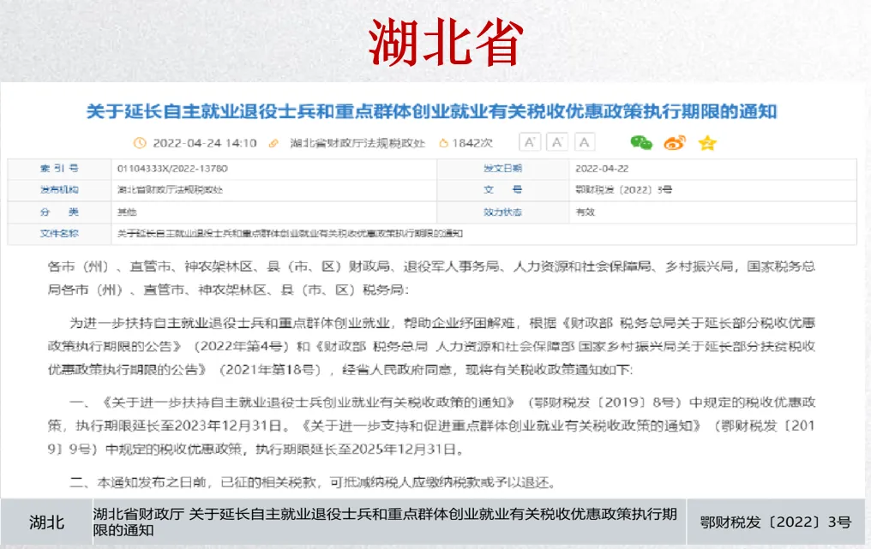This screenshot has width=871, height=549.
Task: Click the view count 1842次
Action: coord(472,143)
